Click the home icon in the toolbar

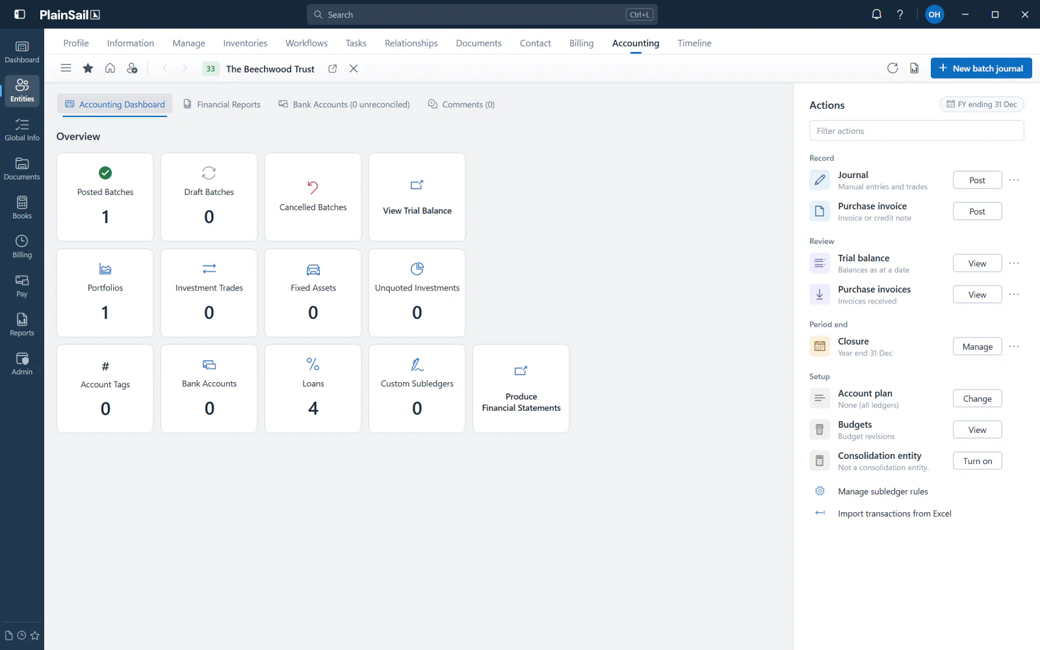(x=110, y=68)
